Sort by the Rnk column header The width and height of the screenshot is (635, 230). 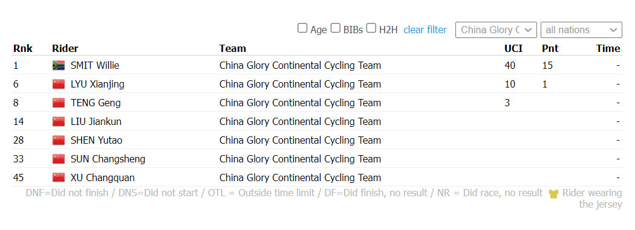point(23,48)
